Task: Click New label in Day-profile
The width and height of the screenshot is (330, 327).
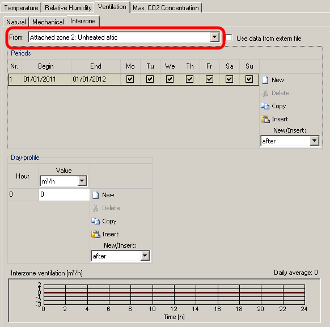Action: point(108,195)
